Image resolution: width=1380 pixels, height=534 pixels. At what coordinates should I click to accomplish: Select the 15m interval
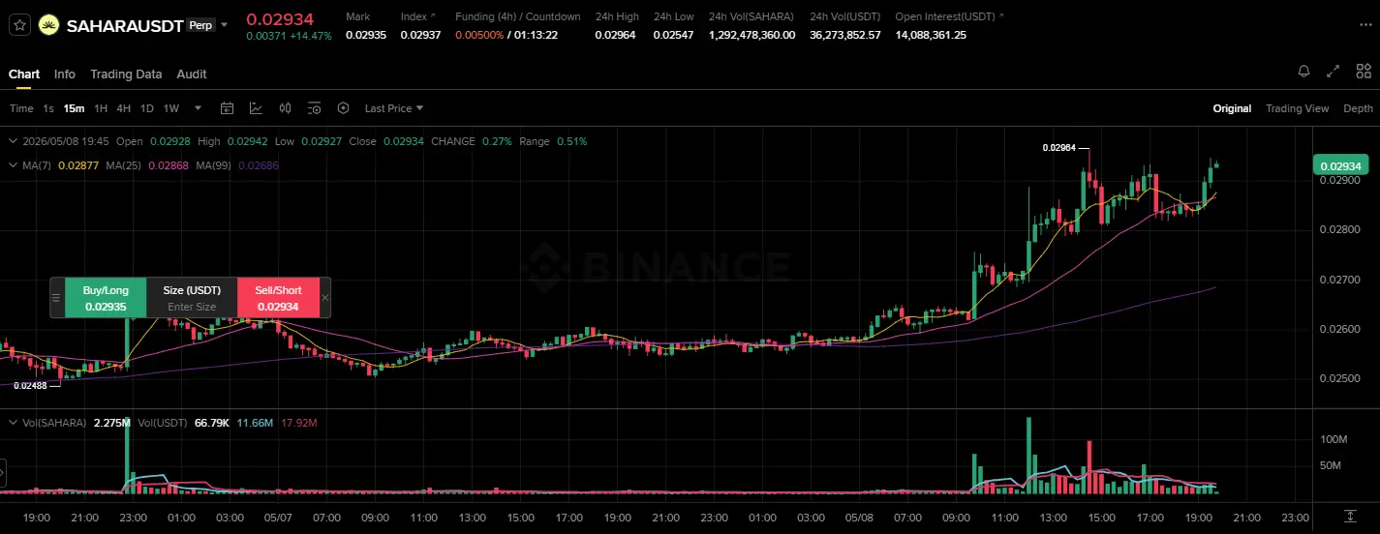click(74, 108)
